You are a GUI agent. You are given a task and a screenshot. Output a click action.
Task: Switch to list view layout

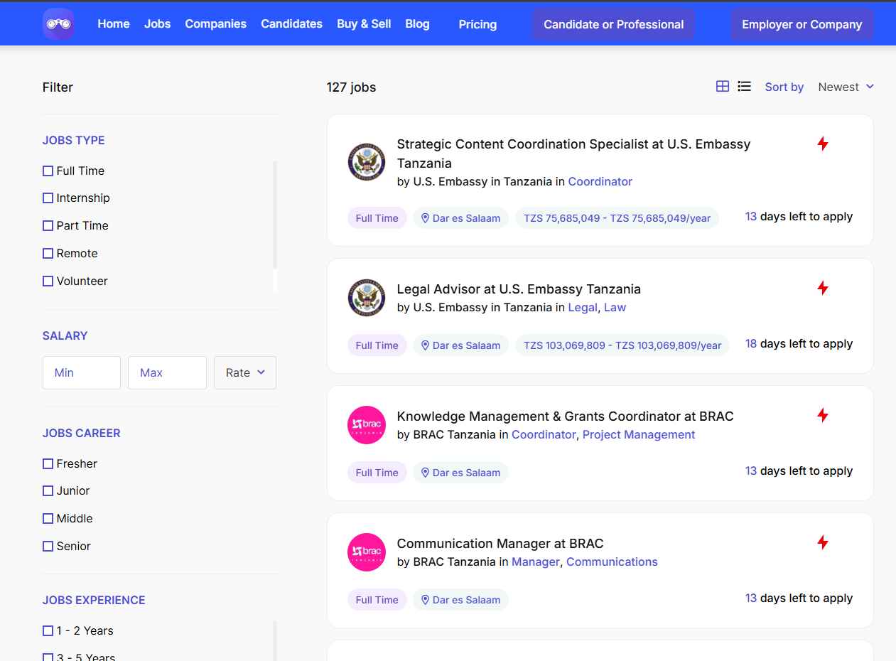pos(745,87)
